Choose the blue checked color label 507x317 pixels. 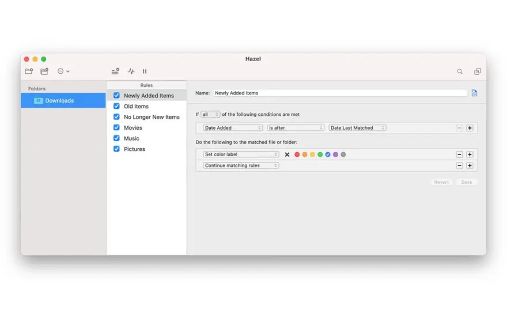(328, 154)
